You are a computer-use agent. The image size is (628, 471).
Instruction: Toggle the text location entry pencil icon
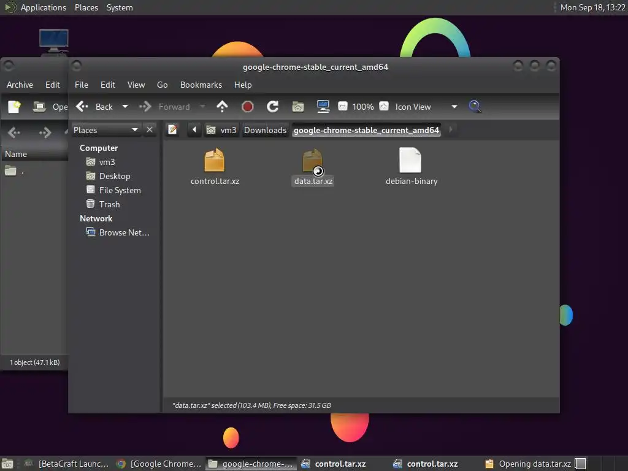tap(172, 130)
